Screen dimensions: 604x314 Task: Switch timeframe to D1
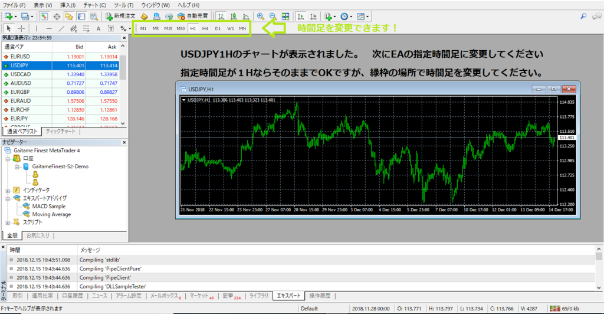(x=218, y=28)
